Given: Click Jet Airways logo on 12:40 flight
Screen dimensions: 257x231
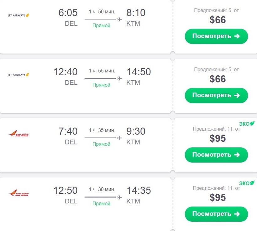Looking at the screenshot, I should coord(18,75).
